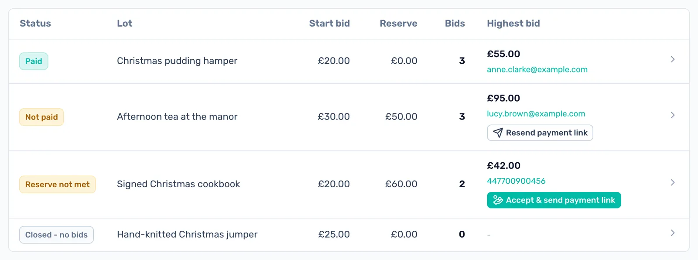The image size is (698, 260).
Task: Accept & send payment link for cookbook
Action: (554, 200)
